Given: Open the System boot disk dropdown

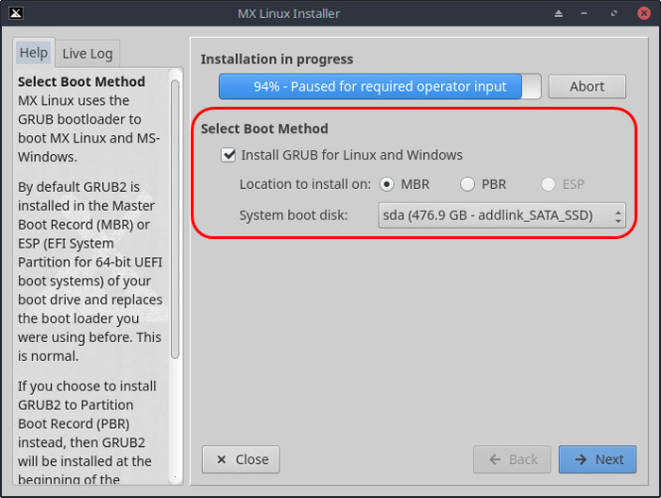Looking at the screenshot, I should [x=501, y=215].
